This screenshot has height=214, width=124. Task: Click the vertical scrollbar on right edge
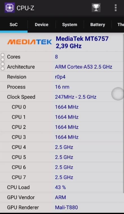123,113
